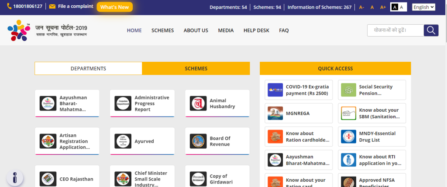Click the 'Administrative Progress Report' label
The height and width of the screenshot is (187, 447).
[x=152, y=104]
